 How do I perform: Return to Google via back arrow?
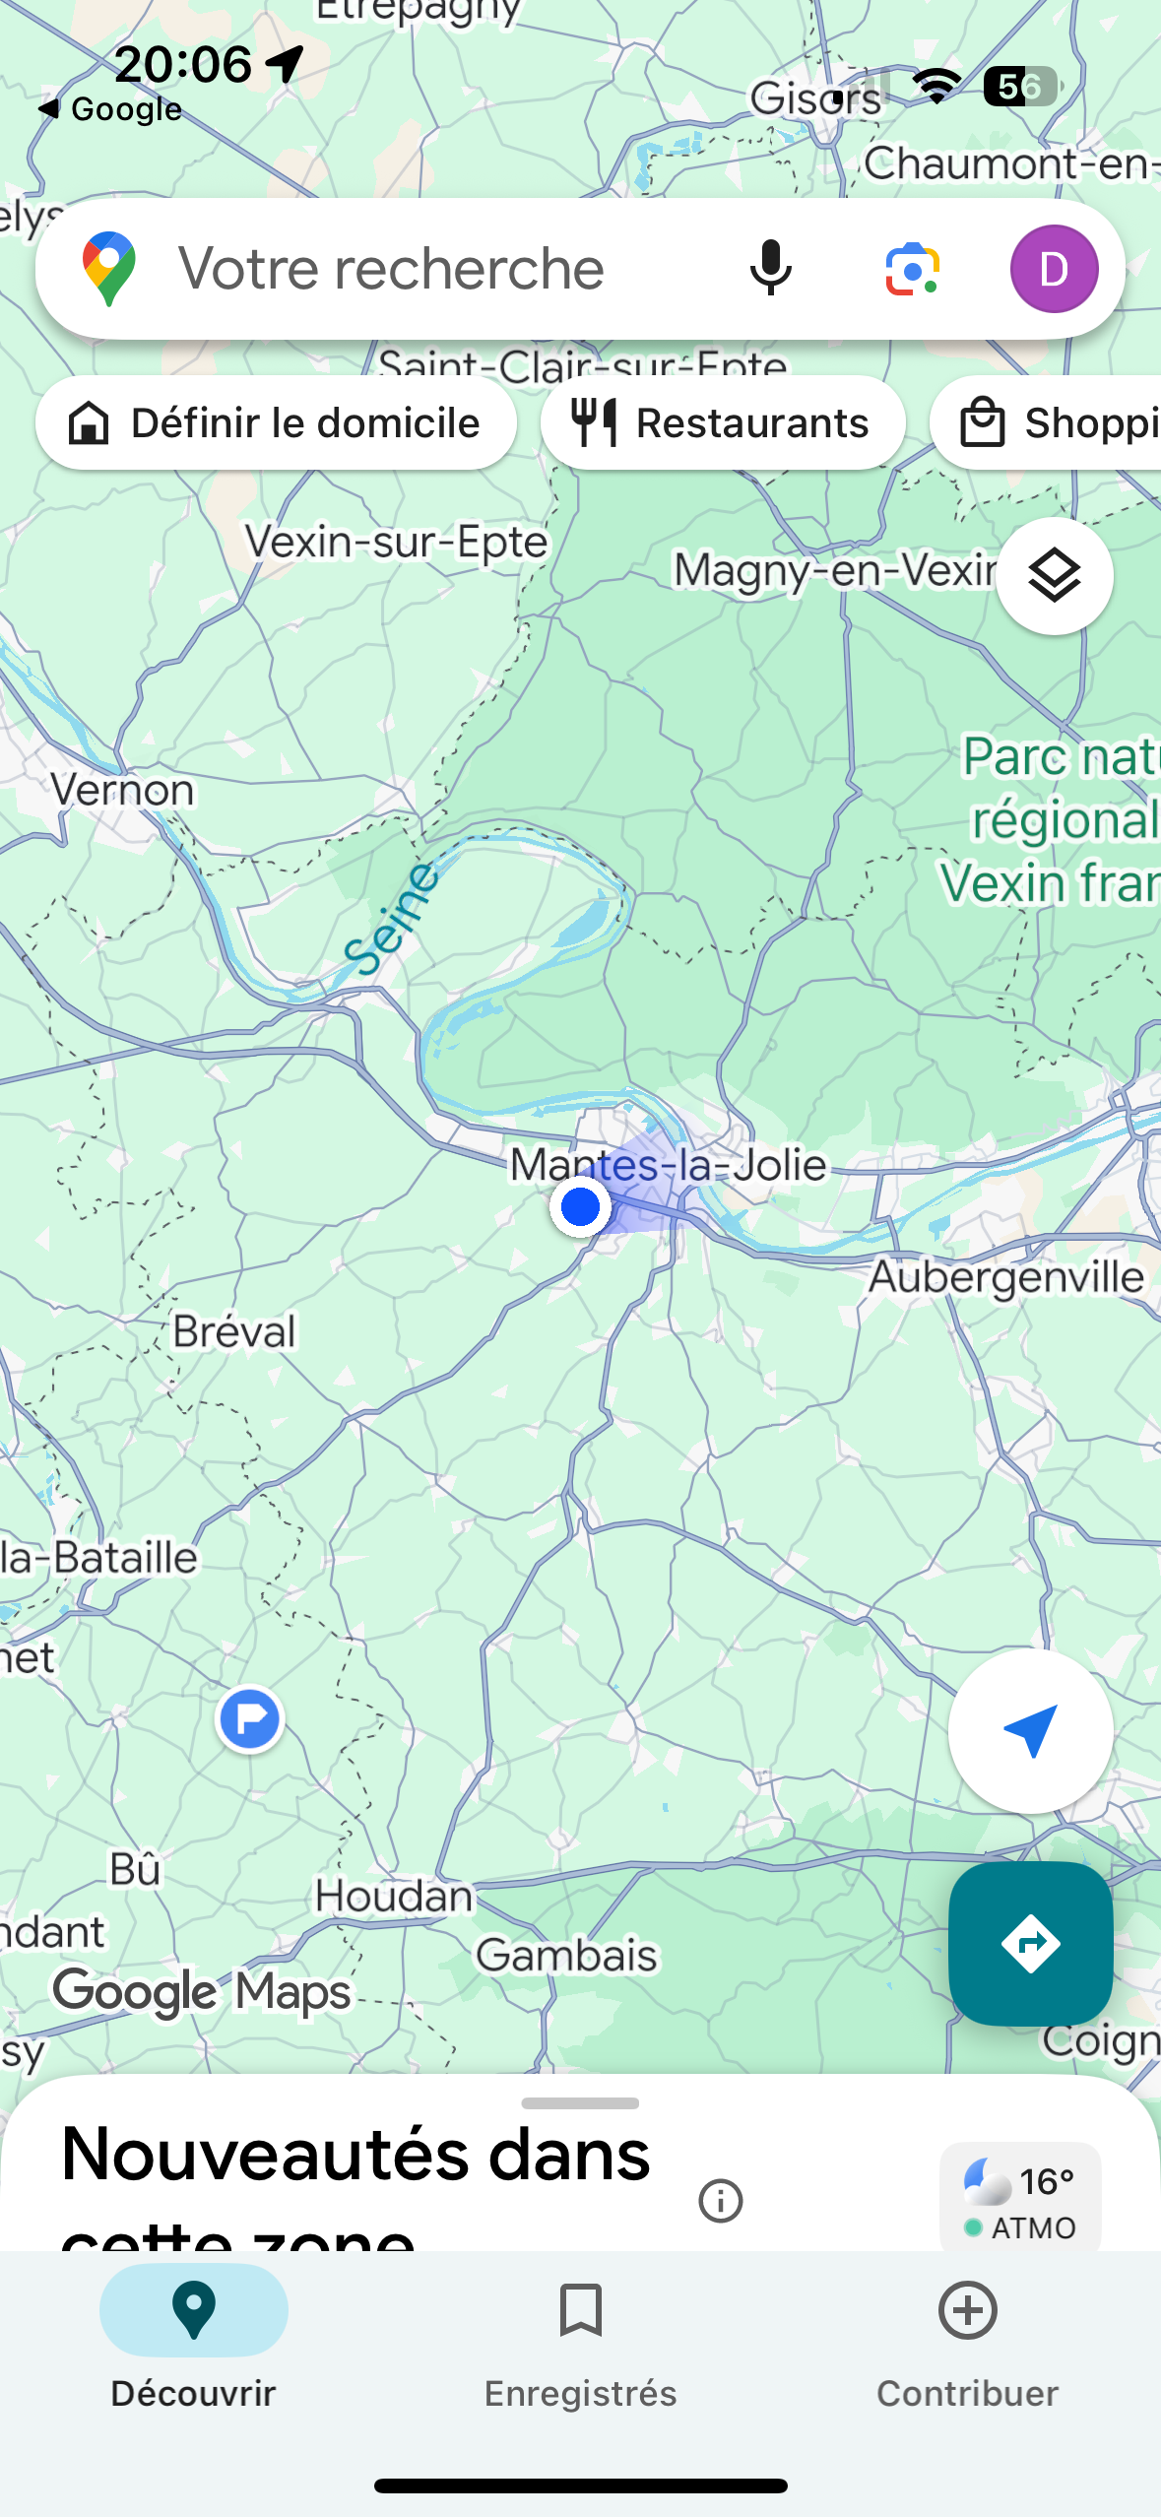(108, 109)
